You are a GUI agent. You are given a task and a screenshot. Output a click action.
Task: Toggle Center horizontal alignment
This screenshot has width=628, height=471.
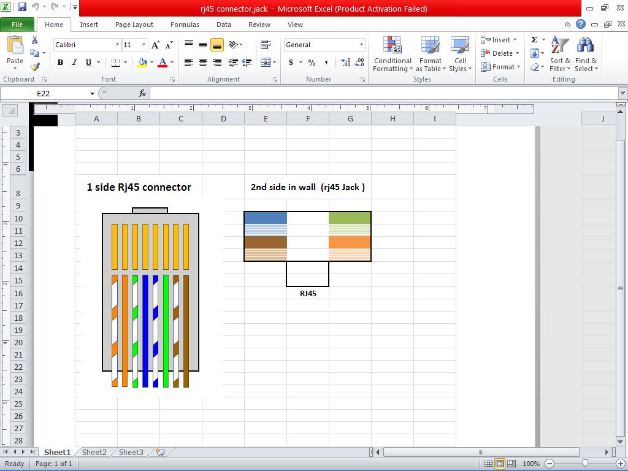click(203, 62)
